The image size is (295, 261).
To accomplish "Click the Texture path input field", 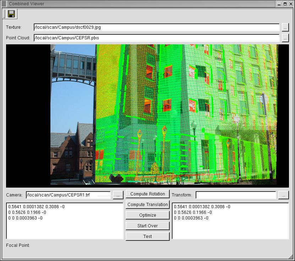I will coord(156,27).
